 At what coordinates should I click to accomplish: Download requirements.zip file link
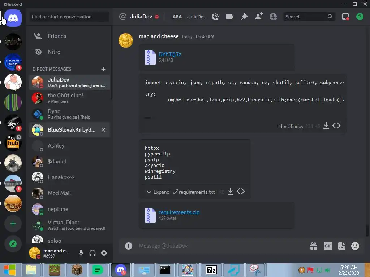point(179,212)
